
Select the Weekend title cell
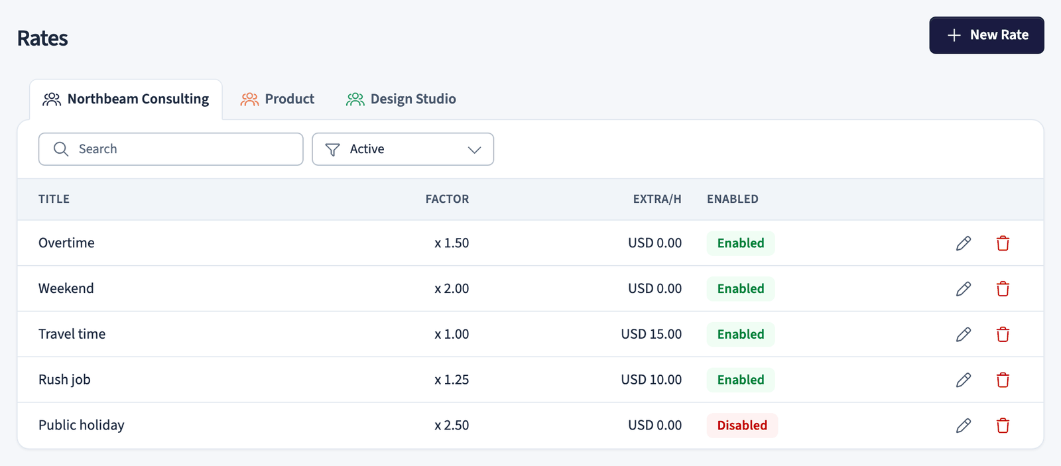point(66,289)
